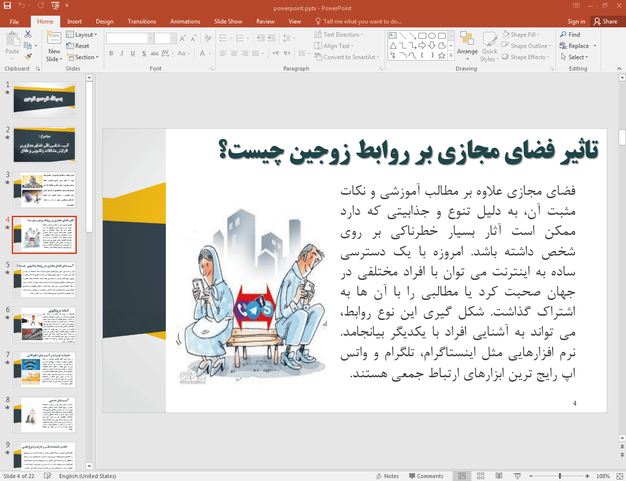Open the Line Spacing dropdown
626x481 pixels.
tap(289, 38)
